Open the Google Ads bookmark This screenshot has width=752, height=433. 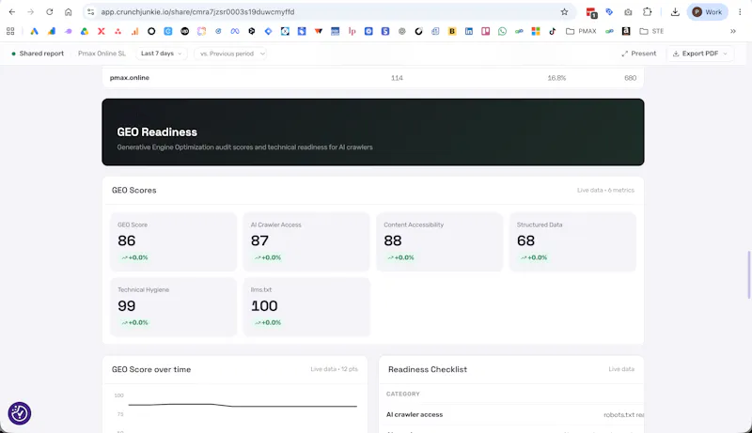coord(34,31)
